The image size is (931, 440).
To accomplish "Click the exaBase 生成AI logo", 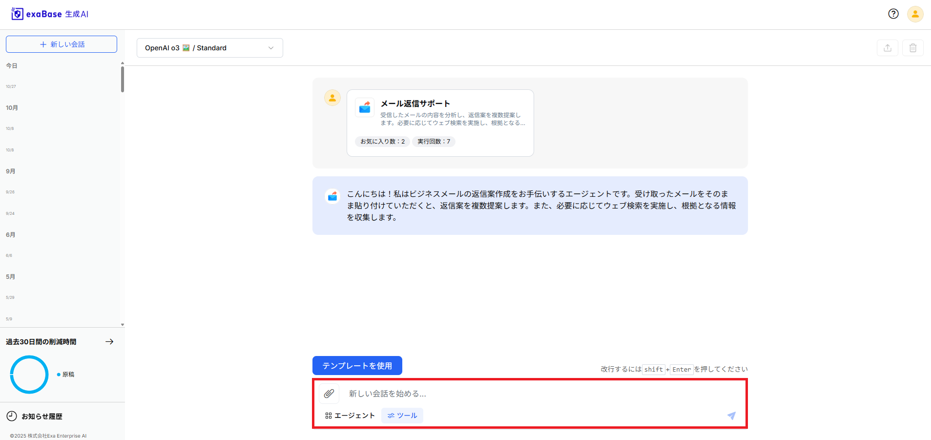I will [x=50, y=14].
